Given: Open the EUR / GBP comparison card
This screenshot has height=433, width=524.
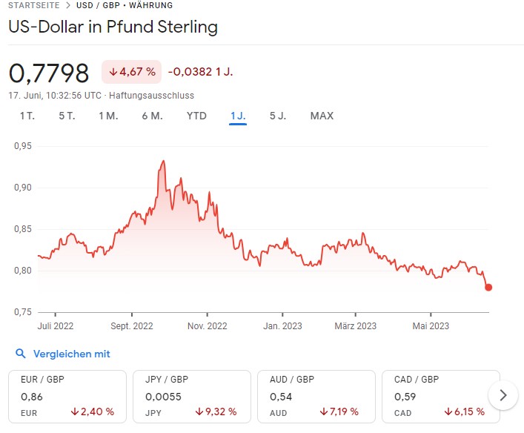Looking at the screenshot, I should click(x=67, y=396).
